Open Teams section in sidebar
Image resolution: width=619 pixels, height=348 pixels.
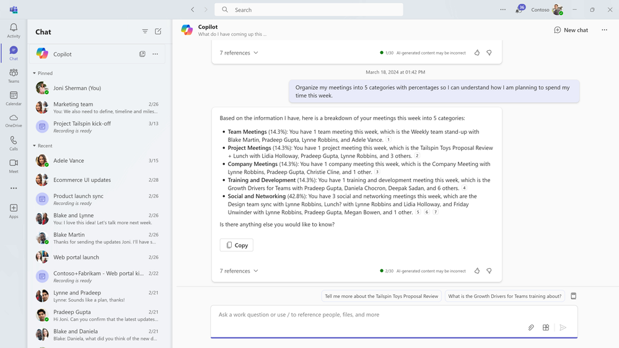pos(14,76)
